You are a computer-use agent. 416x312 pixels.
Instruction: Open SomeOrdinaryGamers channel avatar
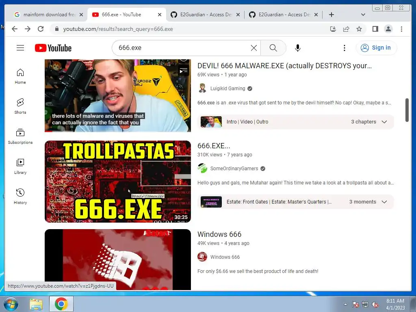(x=202, y=169)
